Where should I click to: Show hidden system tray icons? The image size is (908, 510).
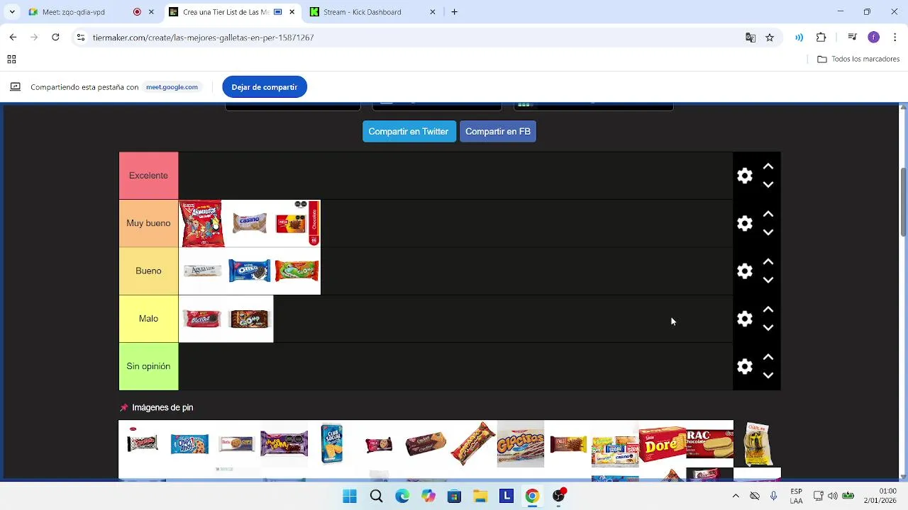(736, 496)
